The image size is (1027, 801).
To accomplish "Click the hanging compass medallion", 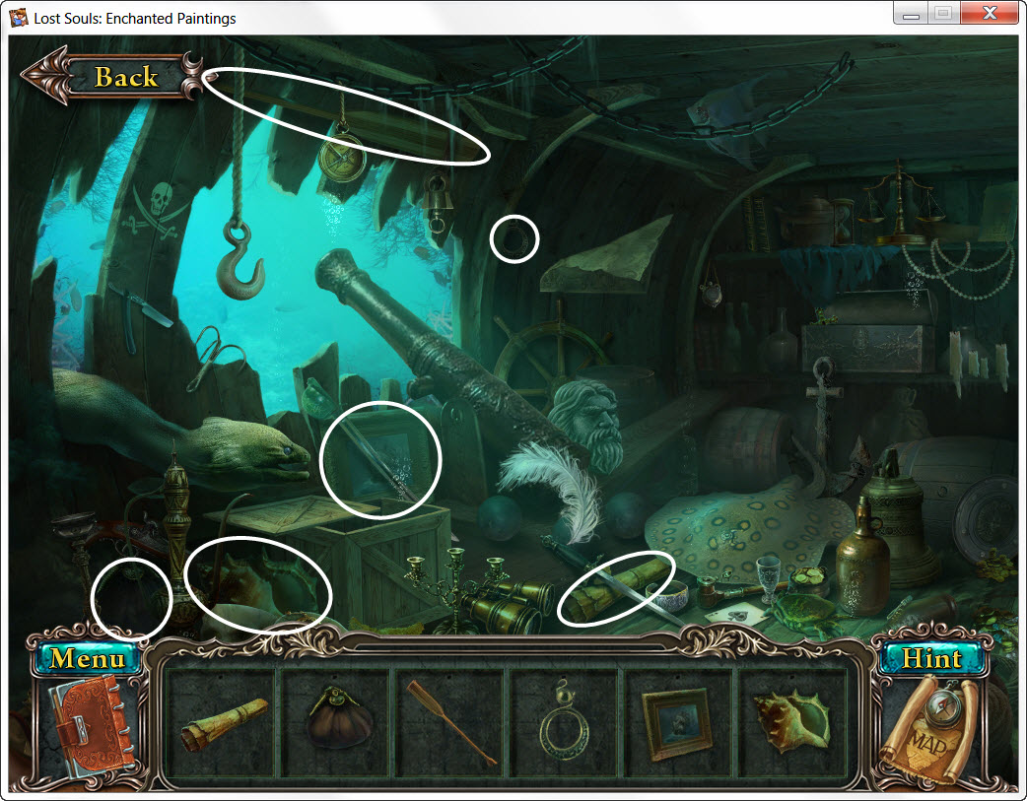I will click(x=344, y=156).
